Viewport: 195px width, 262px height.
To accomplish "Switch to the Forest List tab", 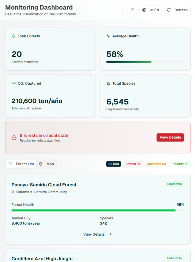I will click(21, 164).
